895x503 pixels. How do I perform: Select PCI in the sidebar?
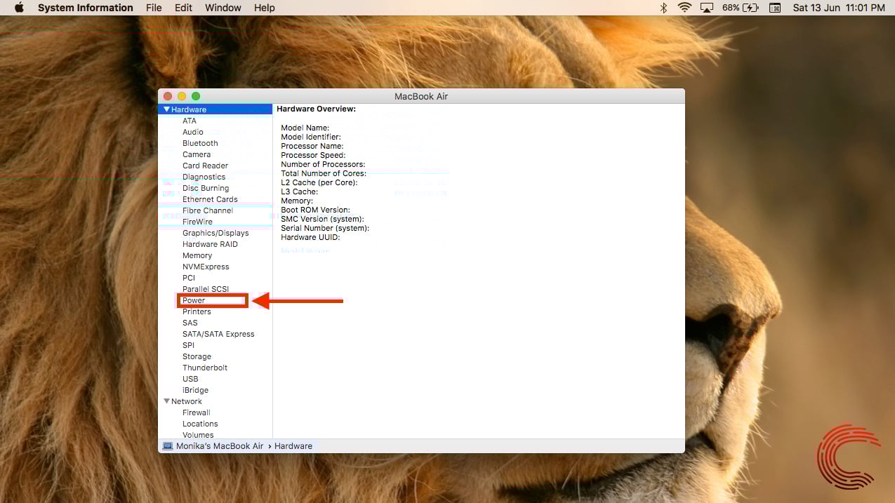click(189, 278)
